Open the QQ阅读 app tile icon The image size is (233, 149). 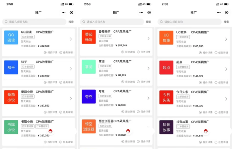point(11,38)
